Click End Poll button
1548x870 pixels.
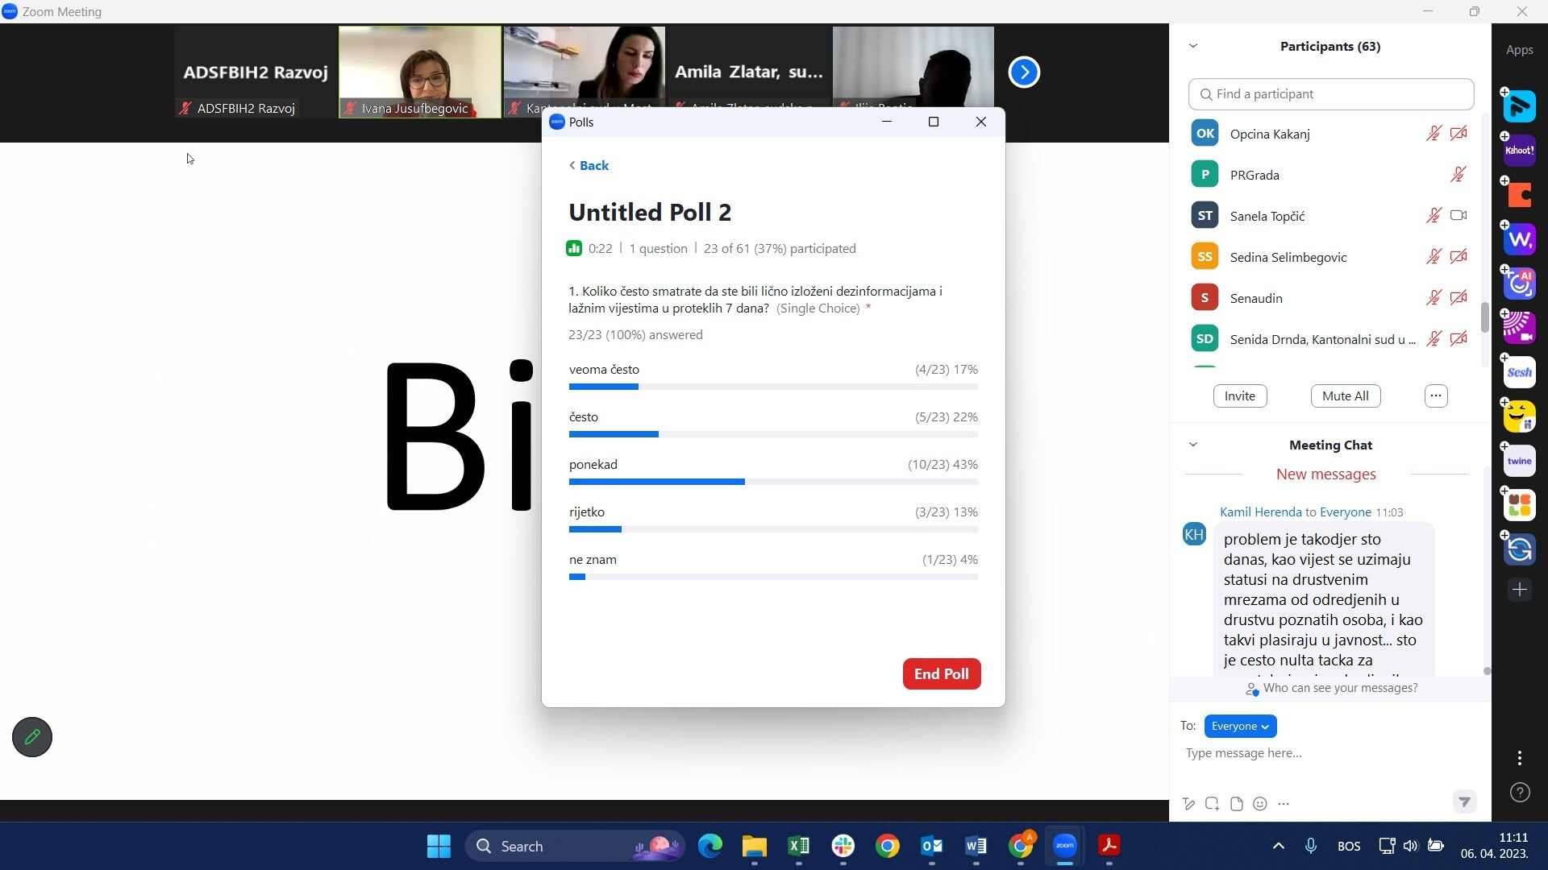(941, 674)
